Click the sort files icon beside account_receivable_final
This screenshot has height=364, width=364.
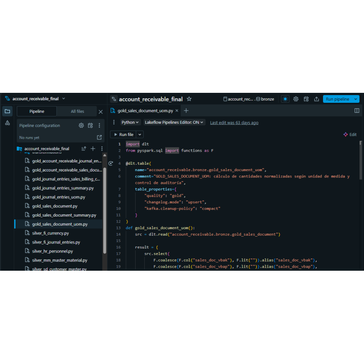pos(84,148)
